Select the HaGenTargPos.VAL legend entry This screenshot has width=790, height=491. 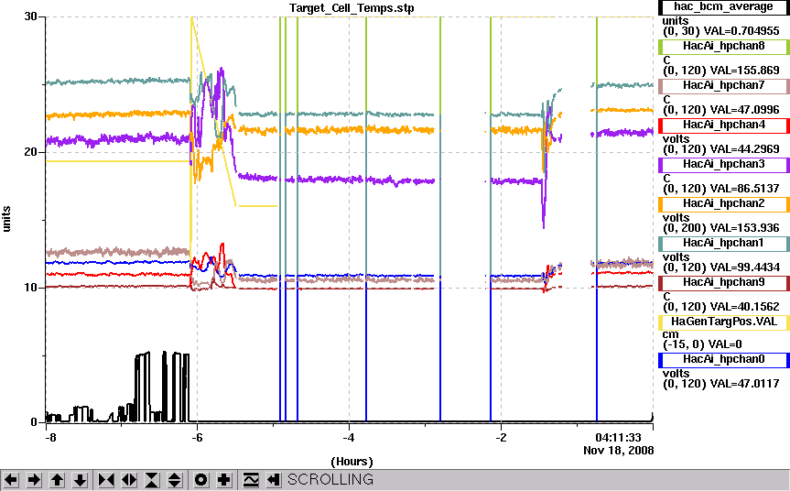[x=723, y=322]
